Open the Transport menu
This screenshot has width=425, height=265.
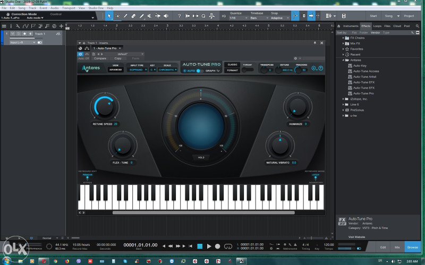click(x=69, y=8)
